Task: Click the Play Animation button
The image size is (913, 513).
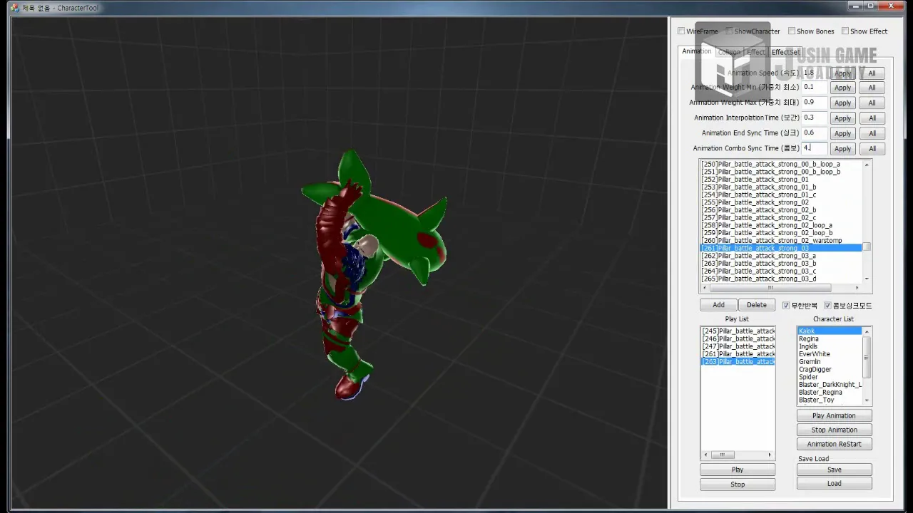Action: [x=834, y=415]
